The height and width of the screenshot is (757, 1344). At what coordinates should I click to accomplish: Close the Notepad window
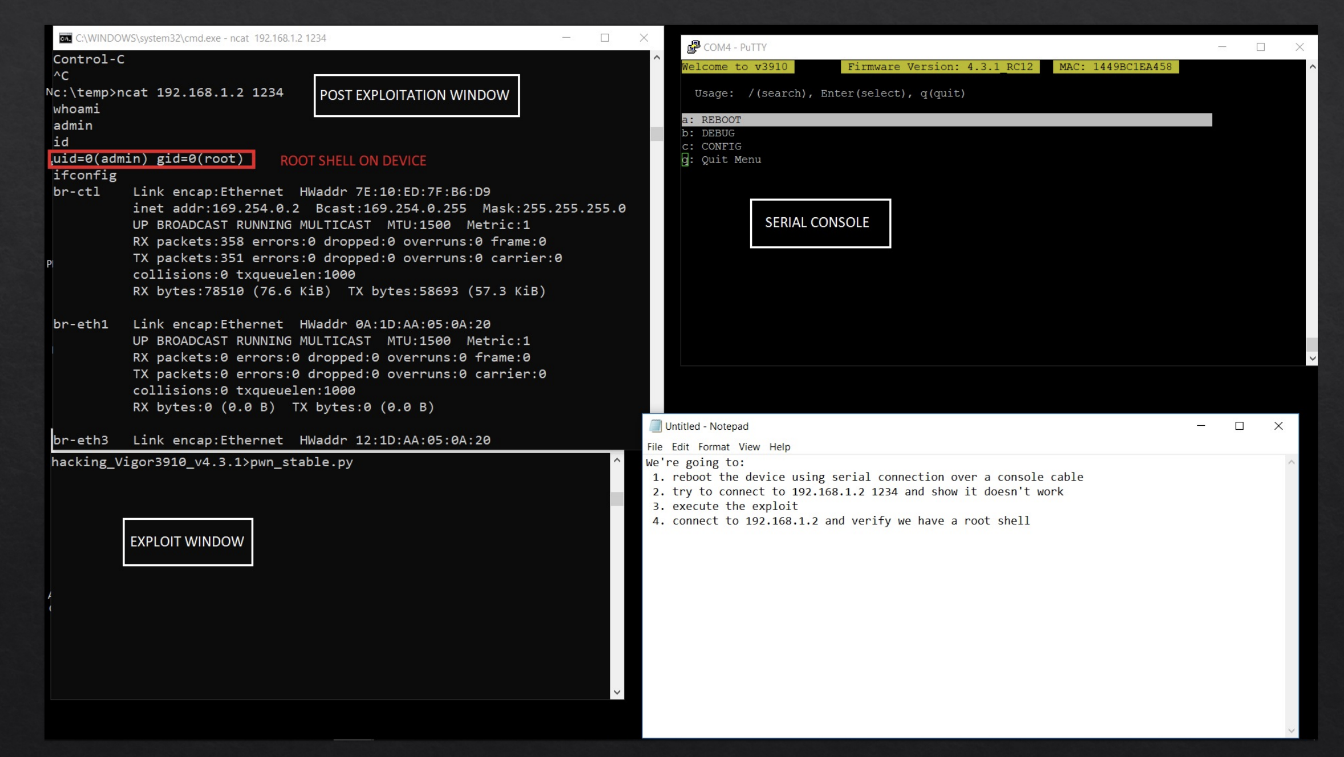(x=1278, y=426)
